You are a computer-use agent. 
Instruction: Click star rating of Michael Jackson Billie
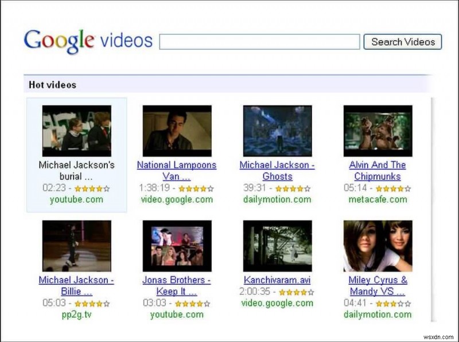click(x=92, y=304)
